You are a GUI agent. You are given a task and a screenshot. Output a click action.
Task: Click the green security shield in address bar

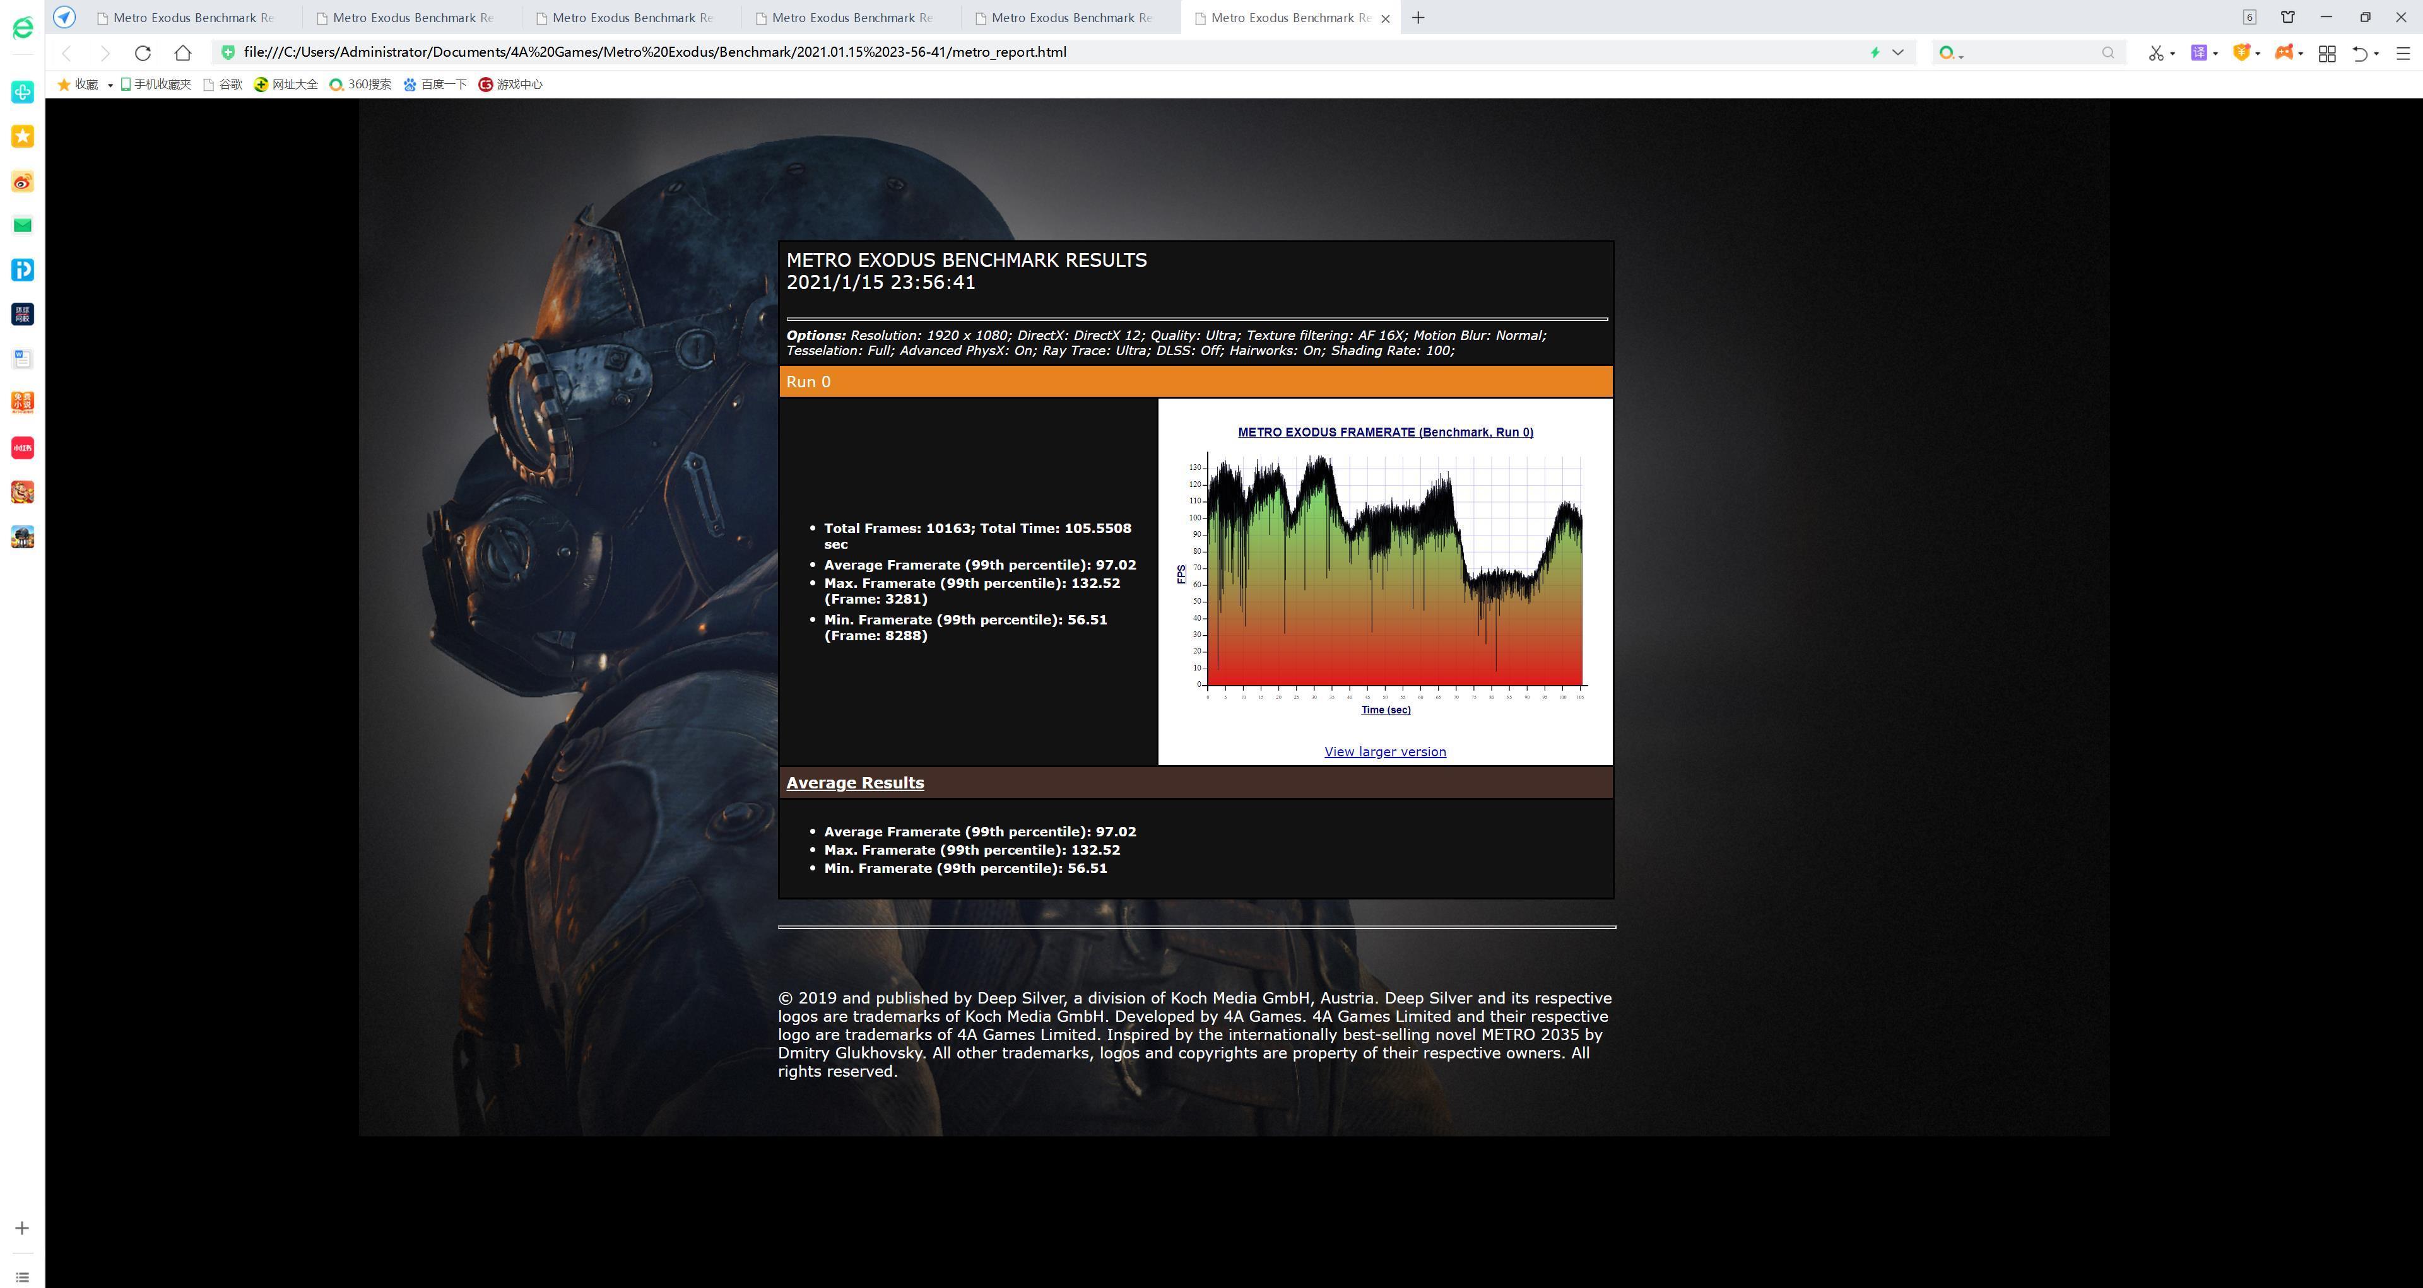coord(228,52)
